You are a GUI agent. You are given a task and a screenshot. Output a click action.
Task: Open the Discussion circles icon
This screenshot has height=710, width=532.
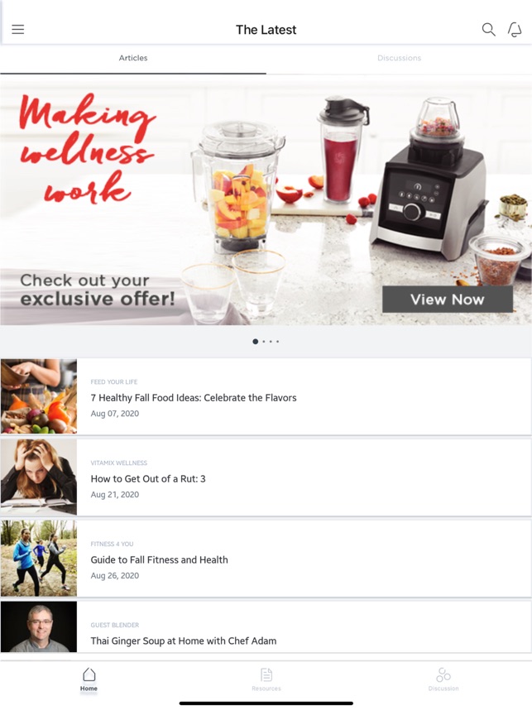tap(443, 674)
